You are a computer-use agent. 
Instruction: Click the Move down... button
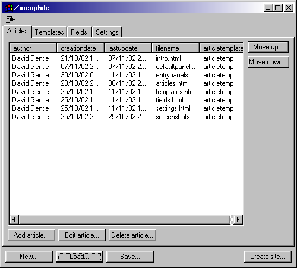pyautogui.click(x=268, y=62)
